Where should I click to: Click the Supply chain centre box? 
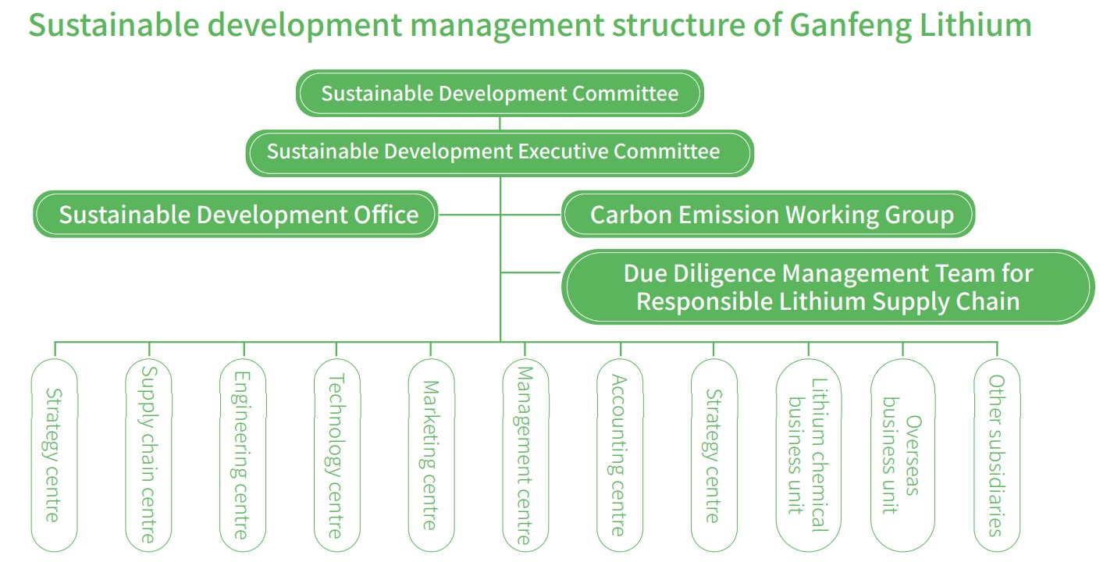coord(148,455)
